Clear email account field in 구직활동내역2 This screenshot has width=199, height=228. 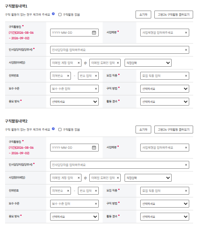(x=78, y=178)
